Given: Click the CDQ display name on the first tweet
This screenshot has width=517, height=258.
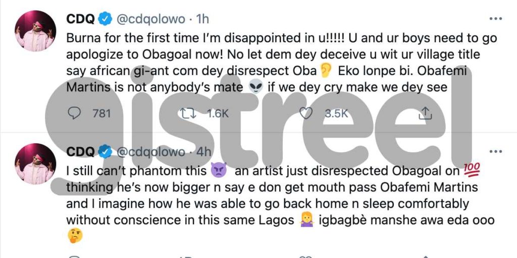Looking at the screenshot, I should point(80,19).
